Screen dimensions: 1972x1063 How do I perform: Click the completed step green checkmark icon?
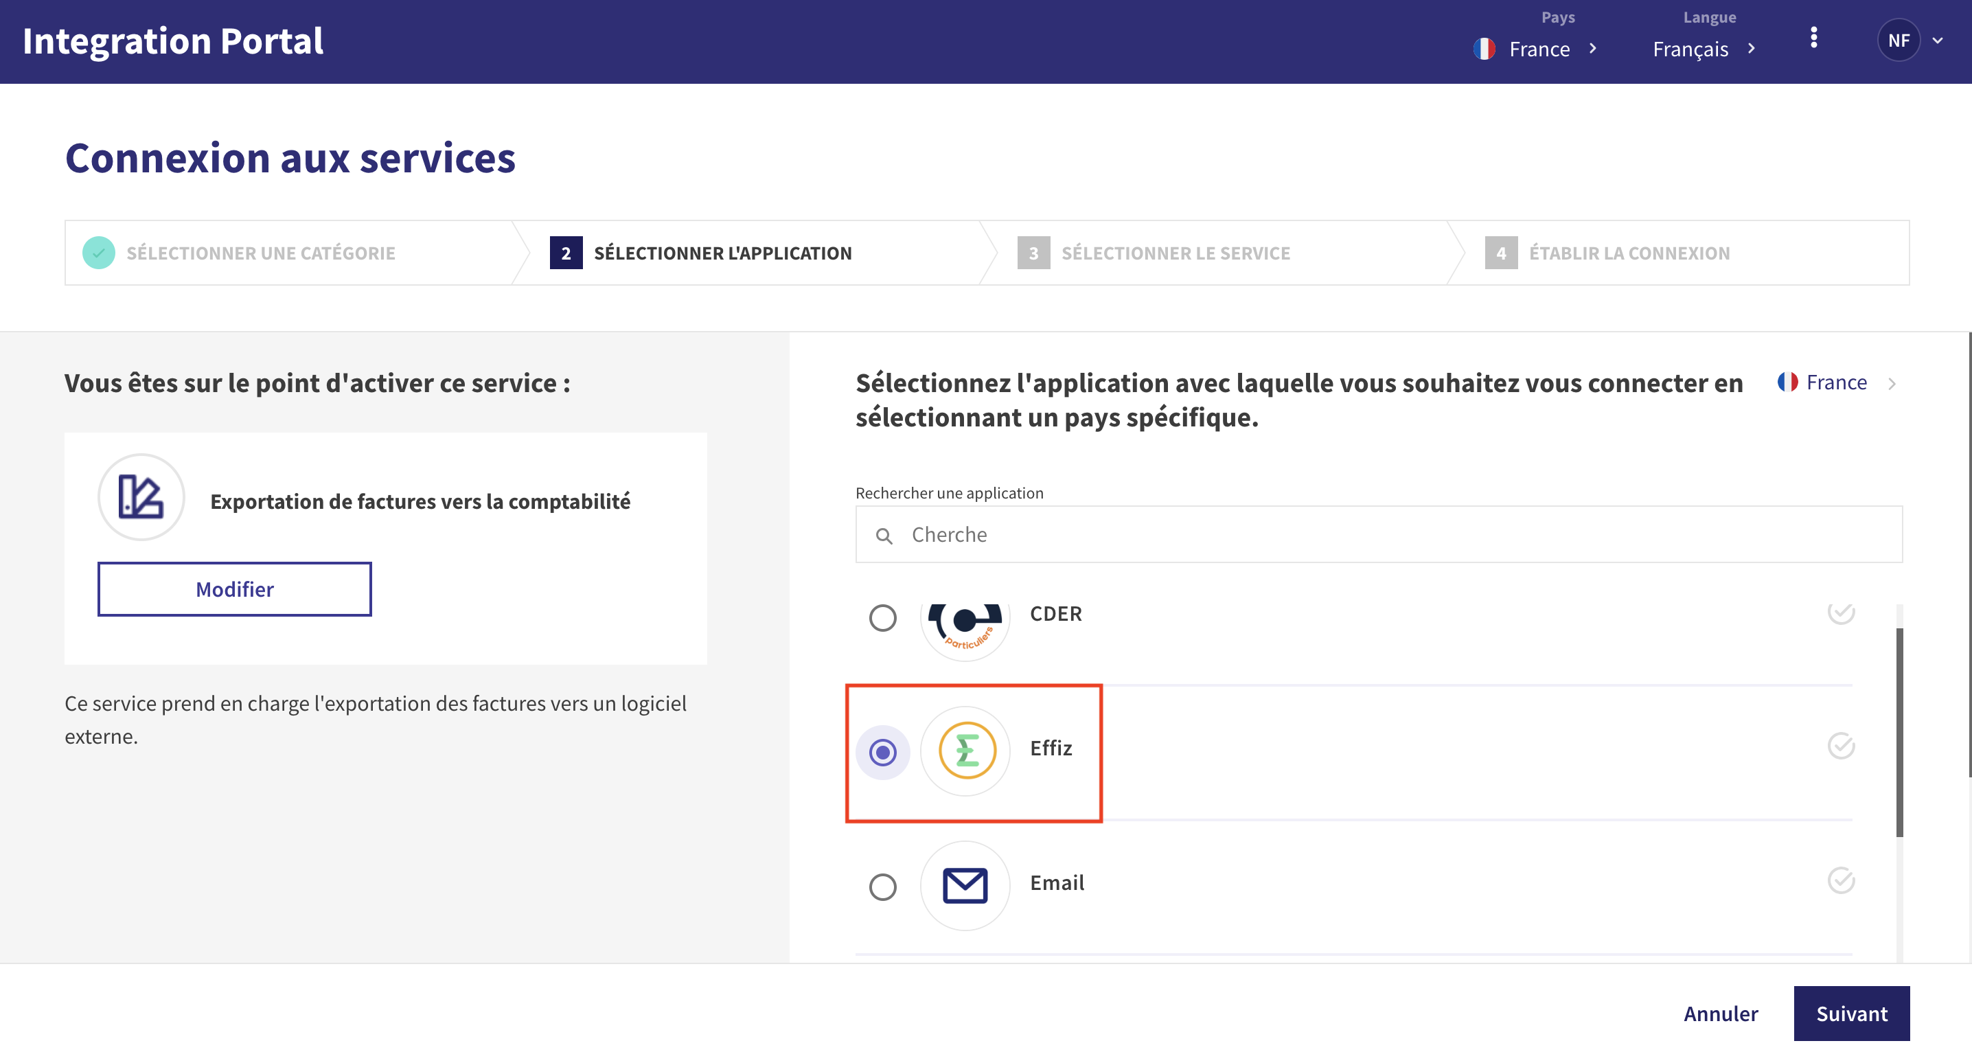point(99,253)
